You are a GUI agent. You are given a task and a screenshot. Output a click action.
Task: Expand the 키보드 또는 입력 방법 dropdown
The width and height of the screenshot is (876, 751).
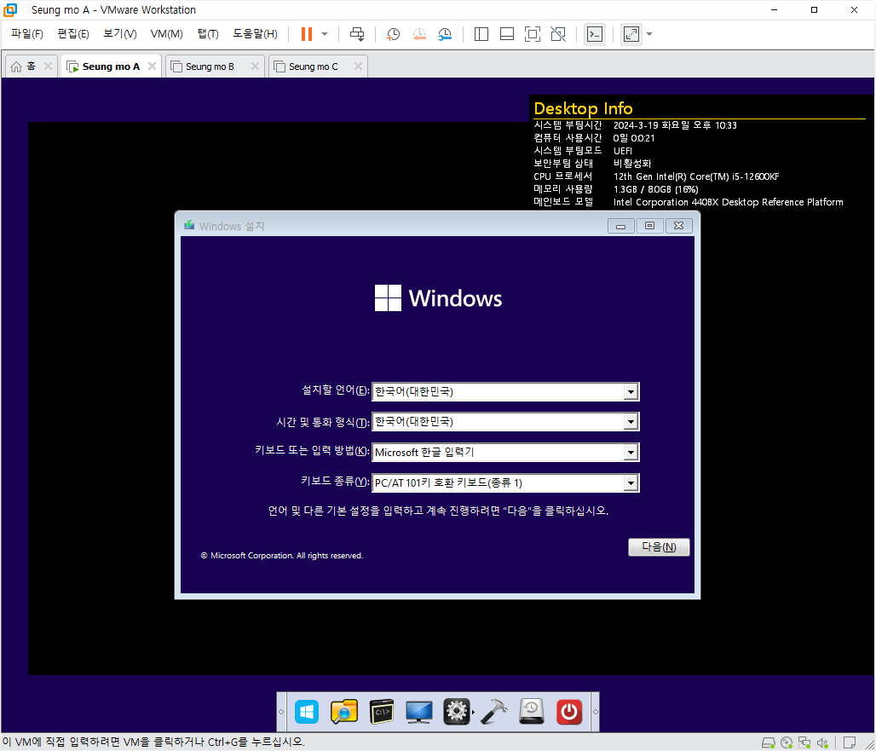click(x=631, y=452)
